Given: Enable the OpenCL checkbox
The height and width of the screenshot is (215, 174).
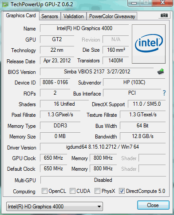Looking at the screenshot, I should [44, 191].
